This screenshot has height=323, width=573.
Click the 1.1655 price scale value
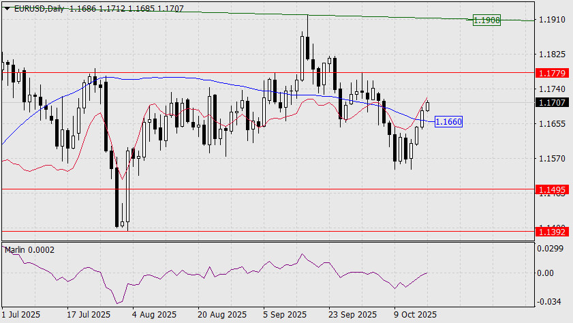[552, 123]
